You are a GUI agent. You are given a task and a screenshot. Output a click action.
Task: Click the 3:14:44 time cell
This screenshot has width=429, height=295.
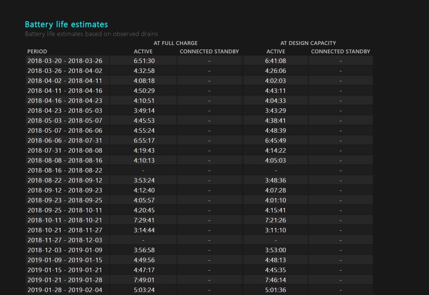pyautogui.click(x=144, y=230)
